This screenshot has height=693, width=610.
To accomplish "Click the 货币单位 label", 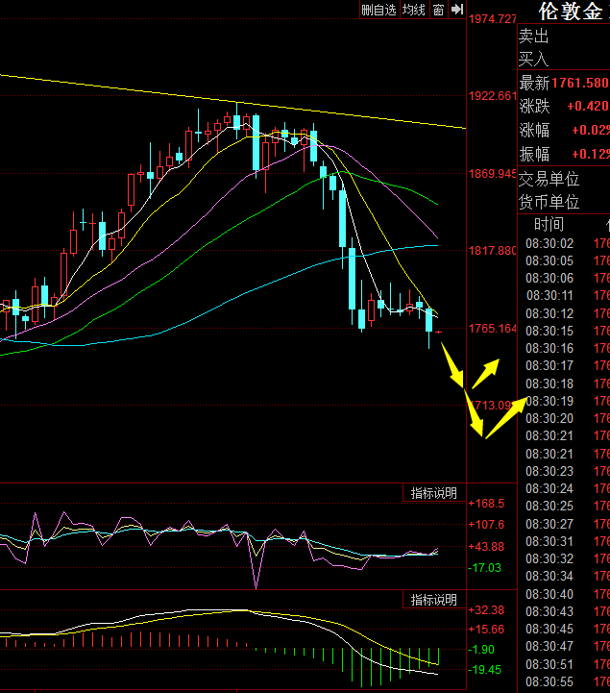I will point(549,203).
